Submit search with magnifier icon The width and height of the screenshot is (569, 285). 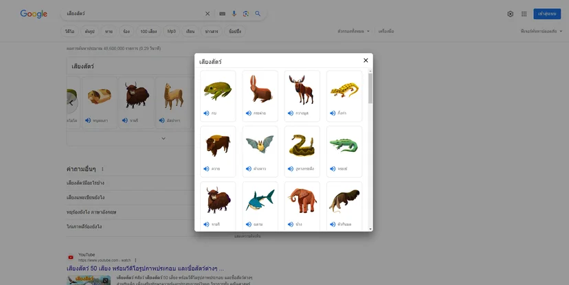point(258,14)
